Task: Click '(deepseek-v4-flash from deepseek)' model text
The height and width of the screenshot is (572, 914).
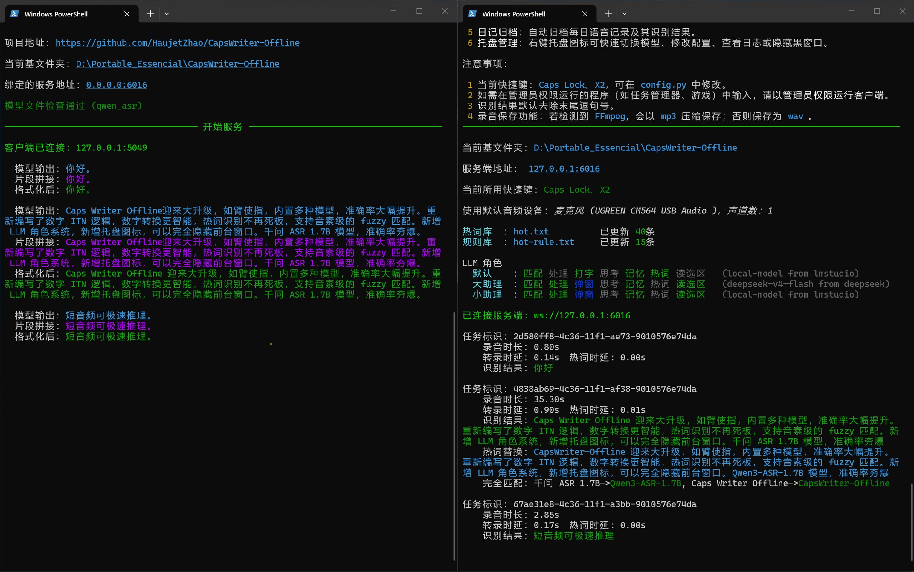Action: coord(806,284)
